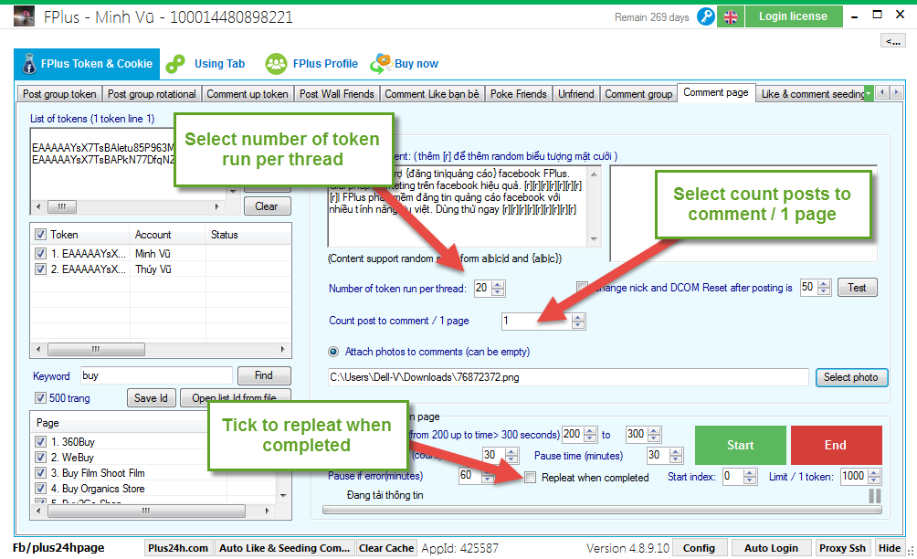The width and height of the screenshot is (917, 559).
Task: Click the Find button
Action: coord(264,375)
